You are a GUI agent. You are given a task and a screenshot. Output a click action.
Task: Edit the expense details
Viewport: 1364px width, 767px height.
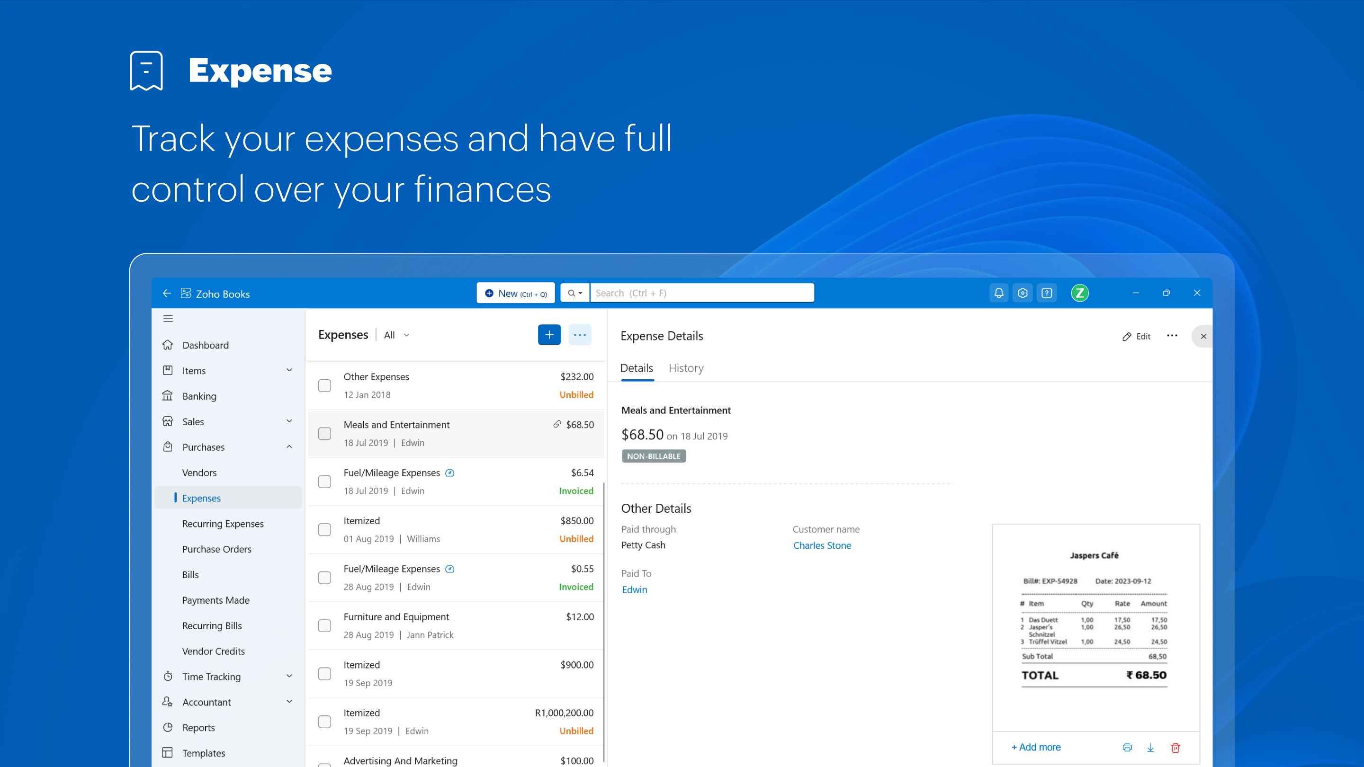pos(1136,336)
